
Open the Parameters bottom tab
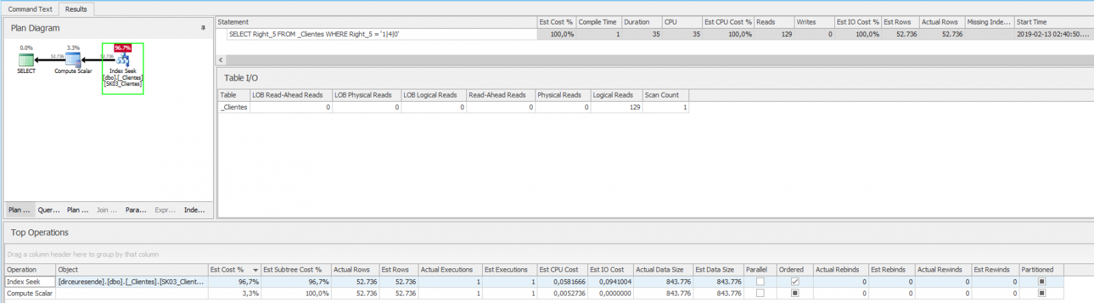[x=136, y=210]
